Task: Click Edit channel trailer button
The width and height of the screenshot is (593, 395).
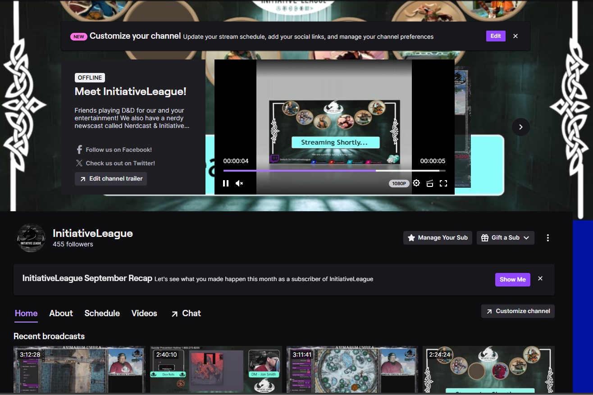Action: click(x=111, y=179)
